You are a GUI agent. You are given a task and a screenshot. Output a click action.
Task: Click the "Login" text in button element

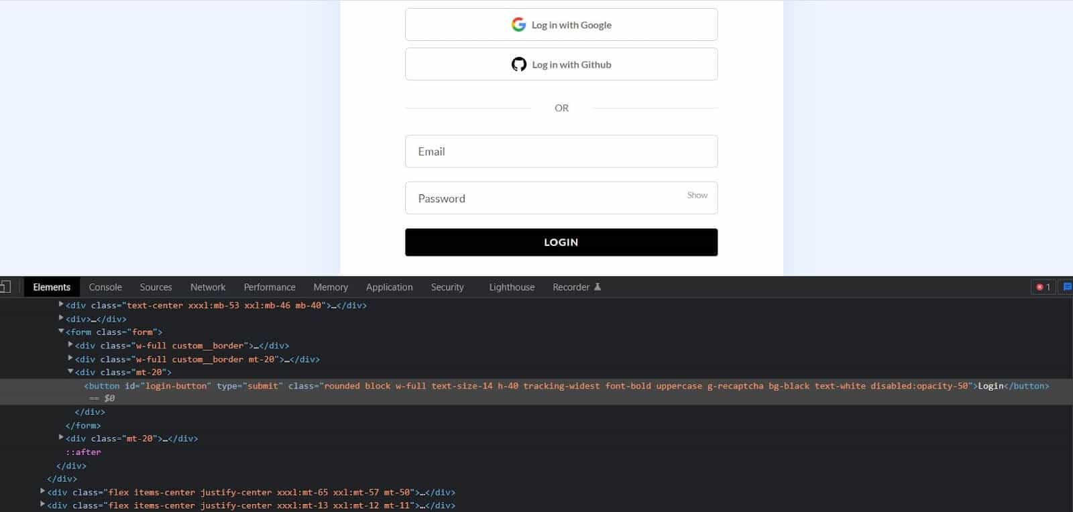tap(991, 386)
